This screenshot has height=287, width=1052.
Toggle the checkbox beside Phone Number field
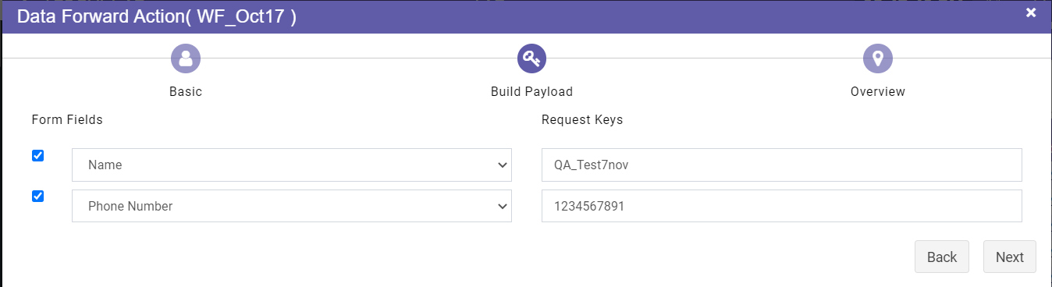click(37, 197)
